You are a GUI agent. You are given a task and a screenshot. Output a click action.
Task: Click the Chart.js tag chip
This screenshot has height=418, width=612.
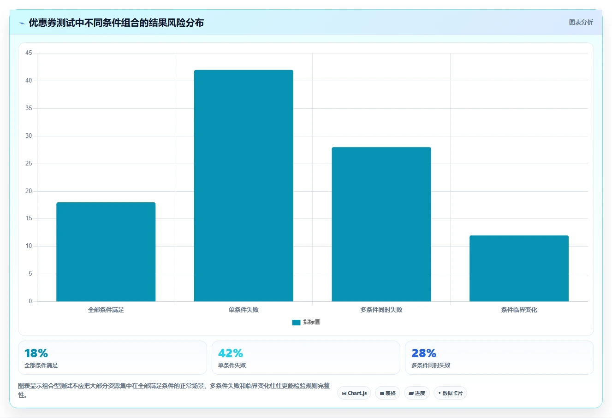click(x=354, y=393)
